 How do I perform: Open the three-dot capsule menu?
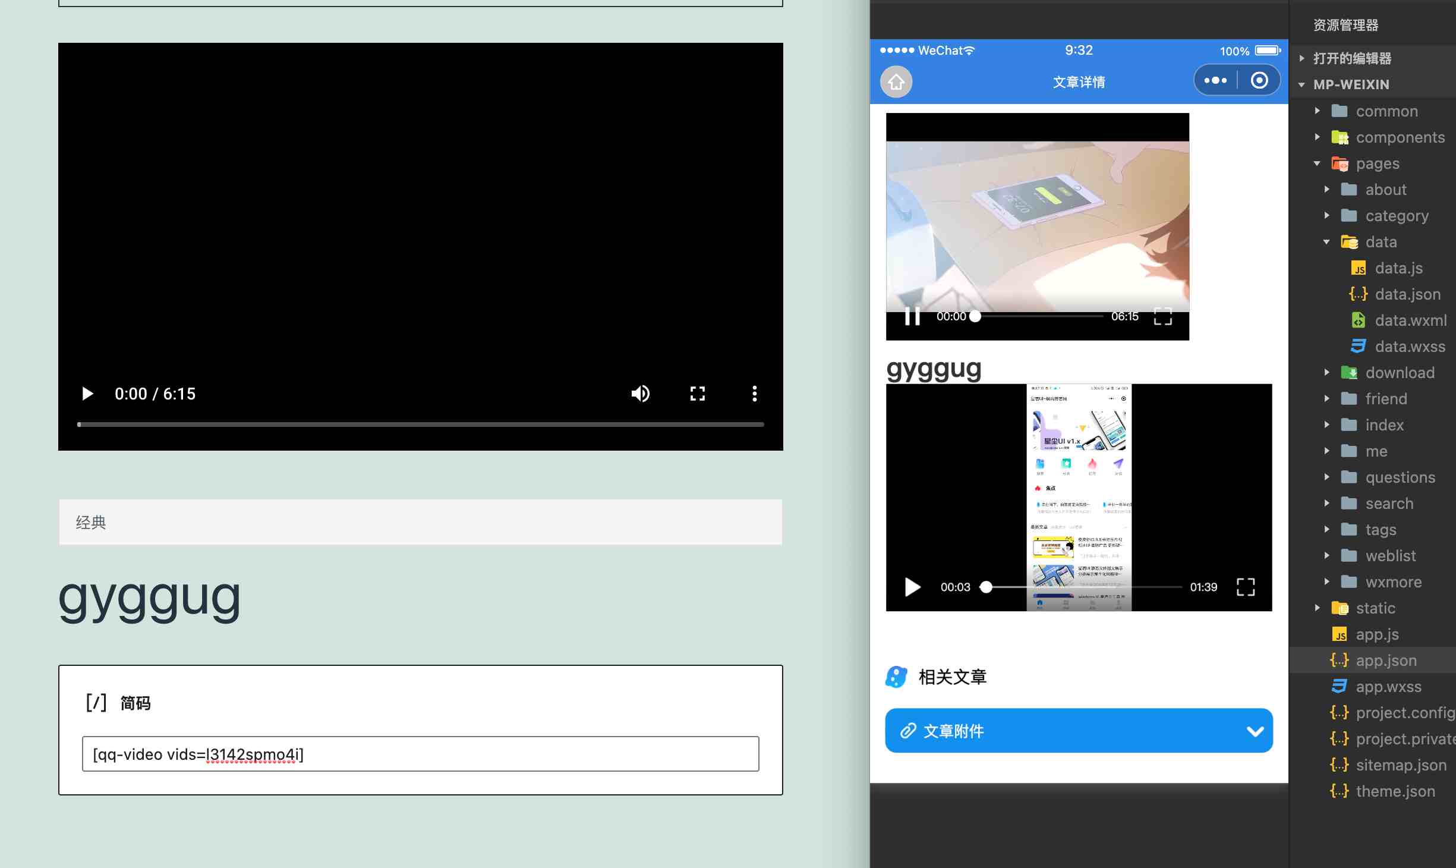coord(1215,80)
